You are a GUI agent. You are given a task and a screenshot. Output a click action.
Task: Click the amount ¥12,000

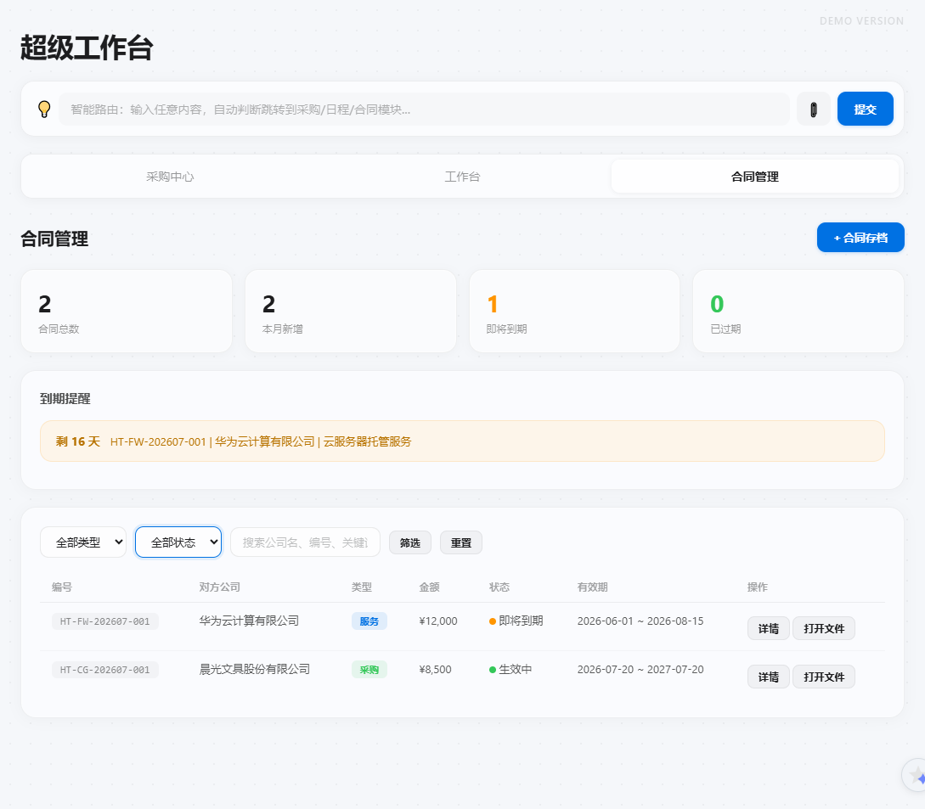coord(438,621)
